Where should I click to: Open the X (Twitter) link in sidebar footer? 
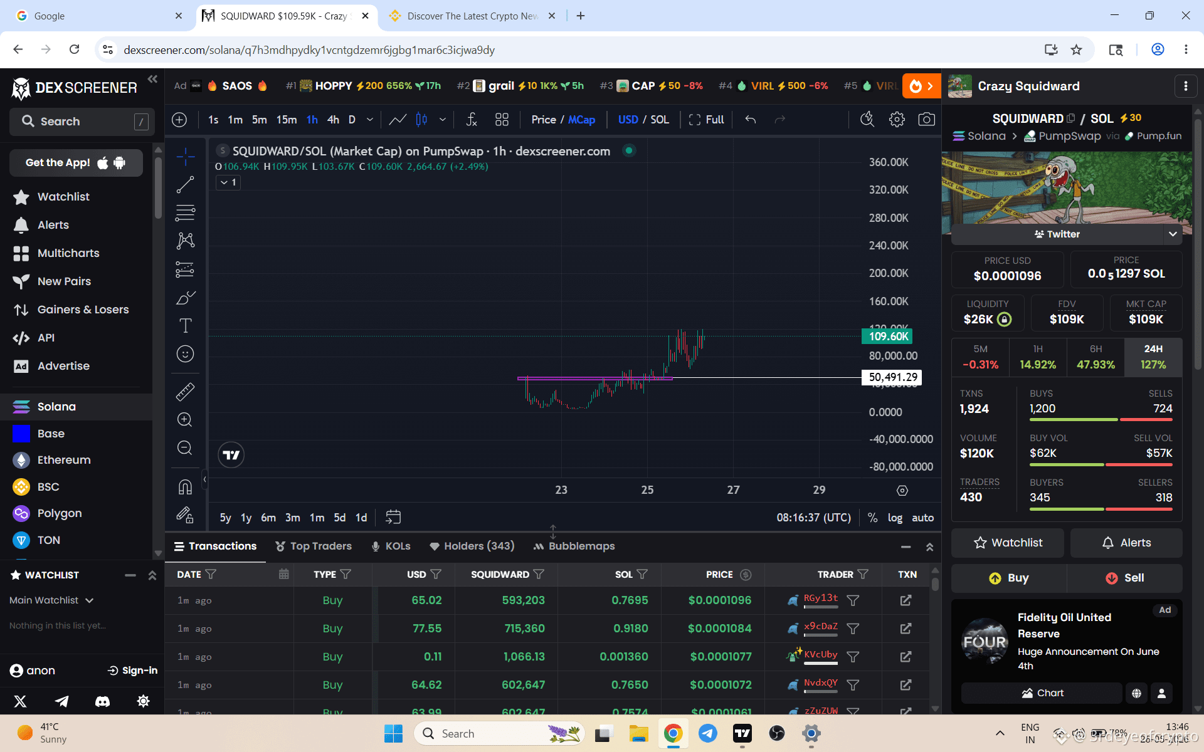coord(20,701)
